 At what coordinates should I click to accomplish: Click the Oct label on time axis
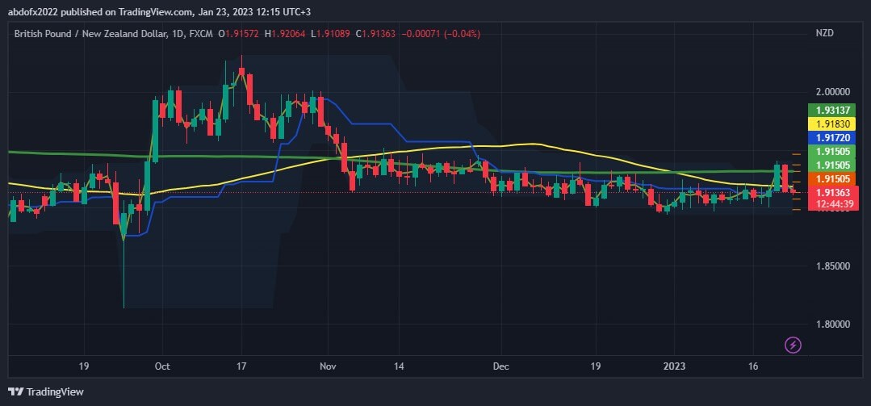[161, 366]
